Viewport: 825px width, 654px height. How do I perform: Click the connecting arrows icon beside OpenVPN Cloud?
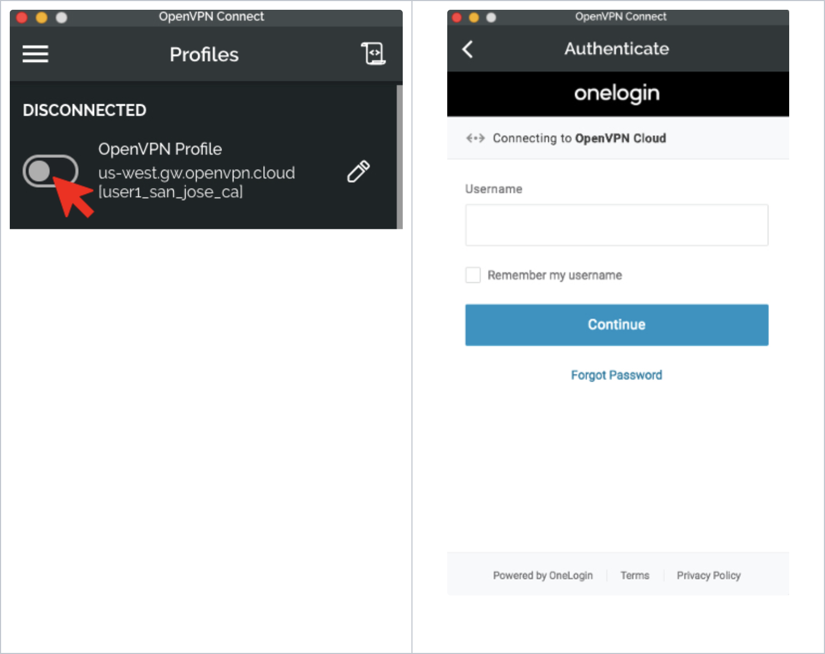point(475,138)
